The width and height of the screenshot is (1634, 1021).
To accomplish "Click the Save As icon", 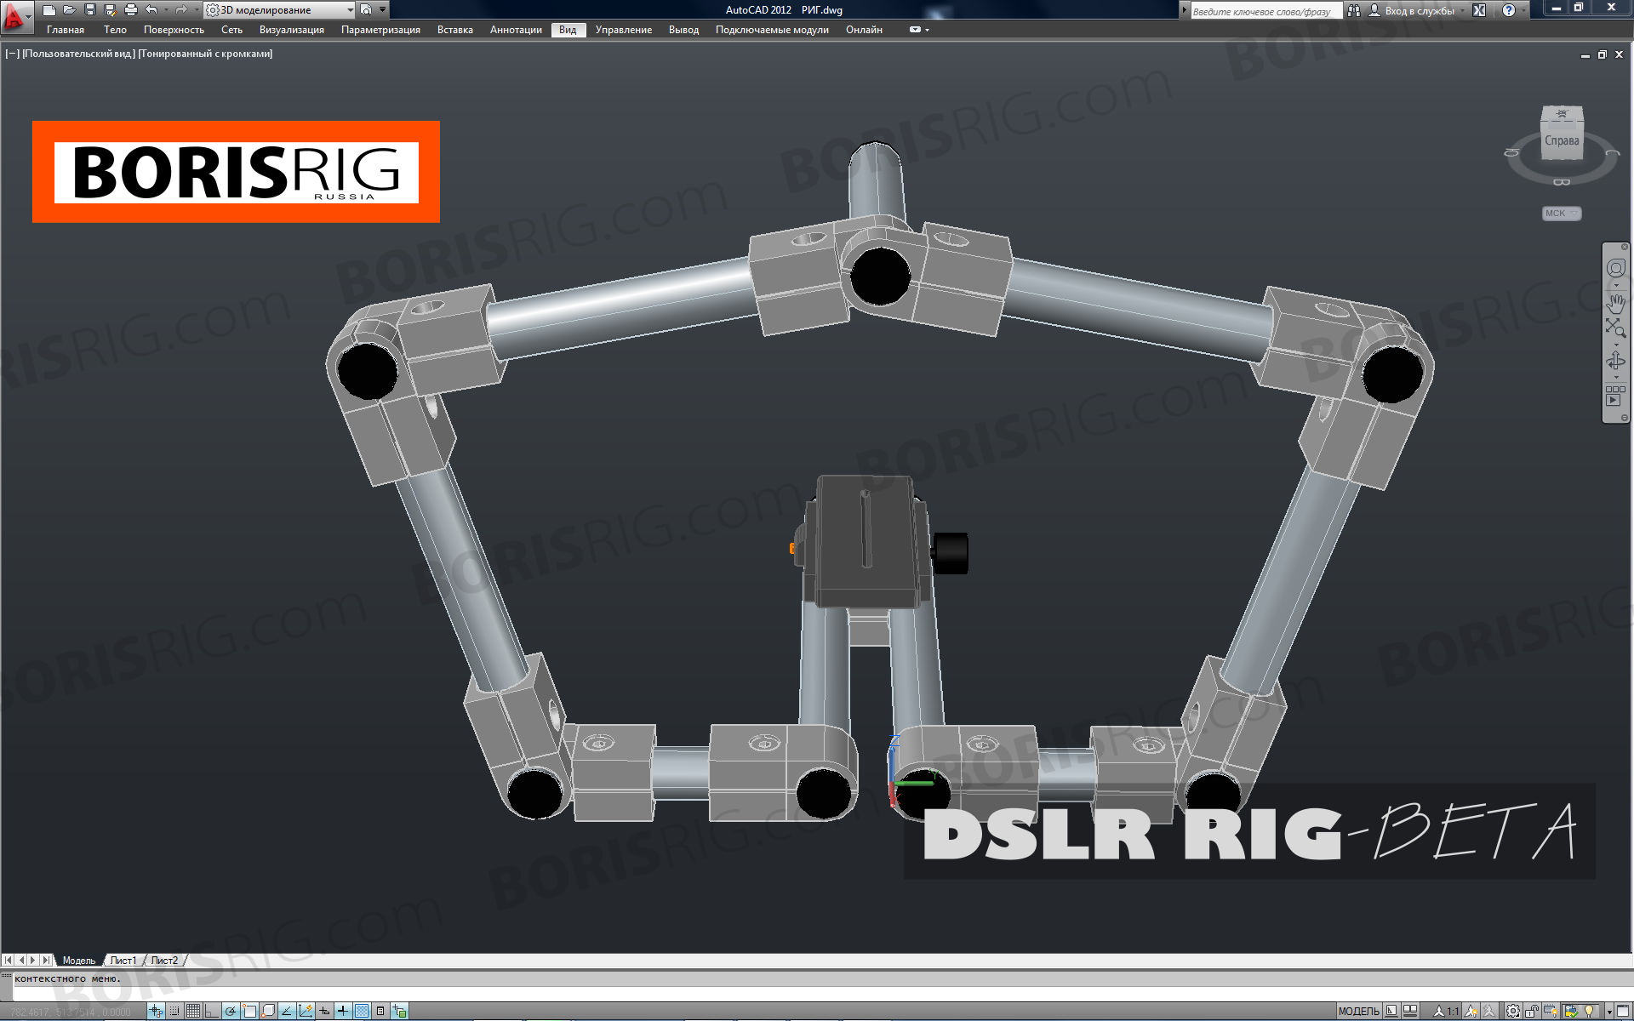I will point(110,10).
